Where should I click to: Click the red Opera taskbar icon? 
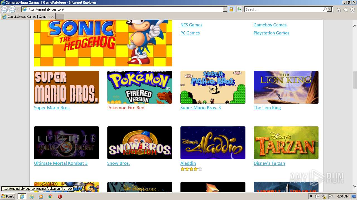click(60, 196)
